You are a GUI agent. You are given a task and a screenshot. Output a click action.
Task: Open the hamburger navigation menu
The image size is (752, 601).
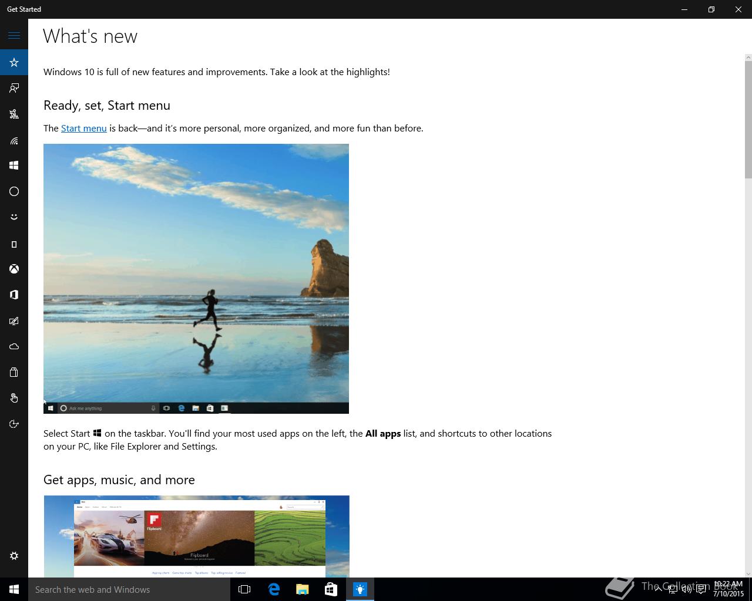pos(14,36)
